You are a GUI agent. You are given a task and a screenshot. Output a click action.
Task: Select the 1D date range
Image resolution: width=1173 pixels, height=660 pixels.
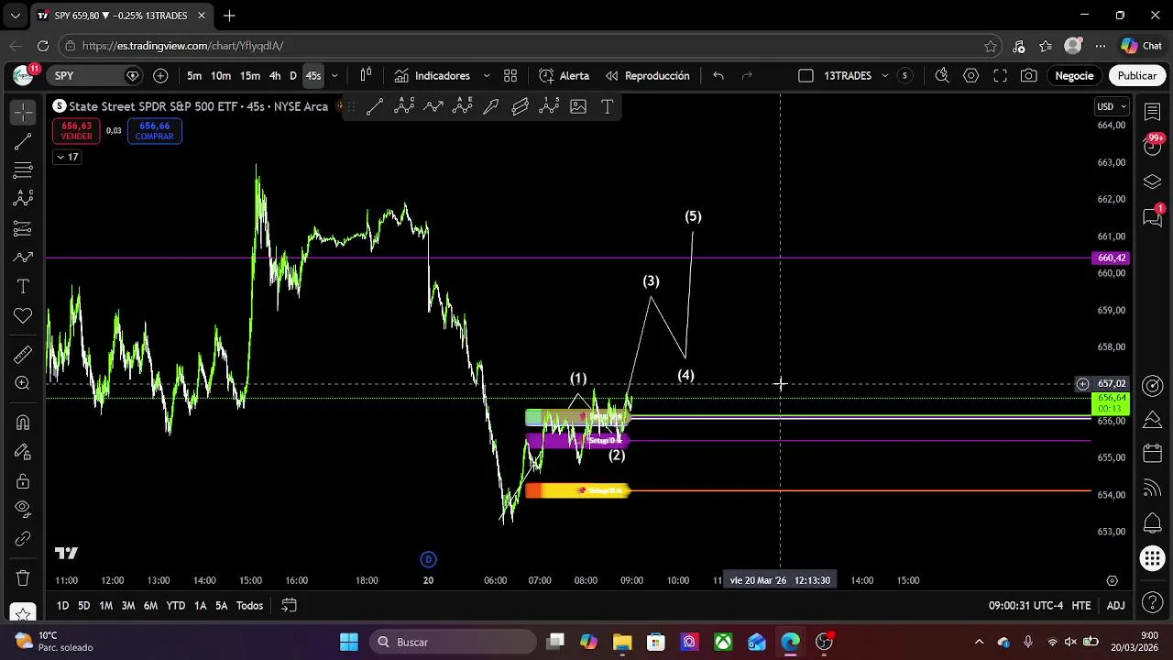62,605
